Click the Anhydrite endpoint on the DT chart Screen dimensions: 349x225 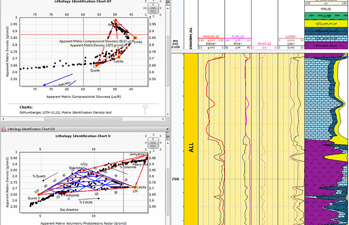(x=116, y=20)
